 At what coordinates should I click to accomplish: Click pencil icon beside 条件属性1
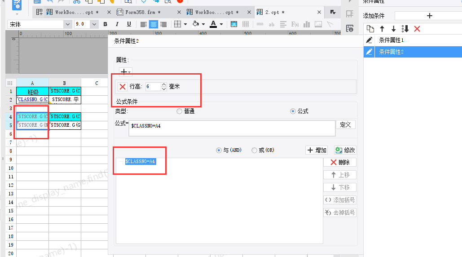(369, 40)
